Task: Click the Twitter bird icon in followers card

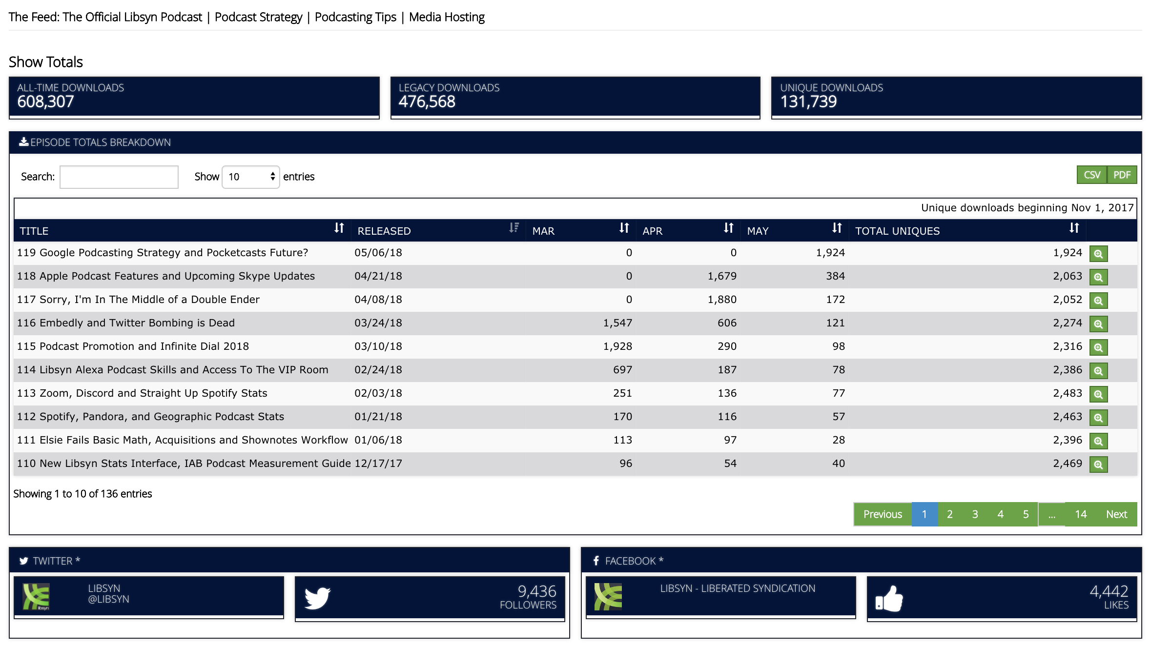Action: [x=317, y=598]
